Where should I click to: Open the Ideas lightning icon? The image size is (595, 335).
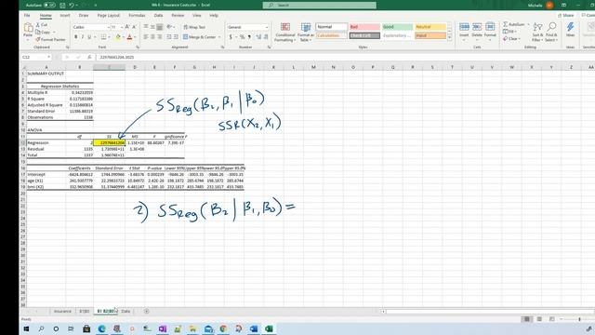[x=570, y=27]
